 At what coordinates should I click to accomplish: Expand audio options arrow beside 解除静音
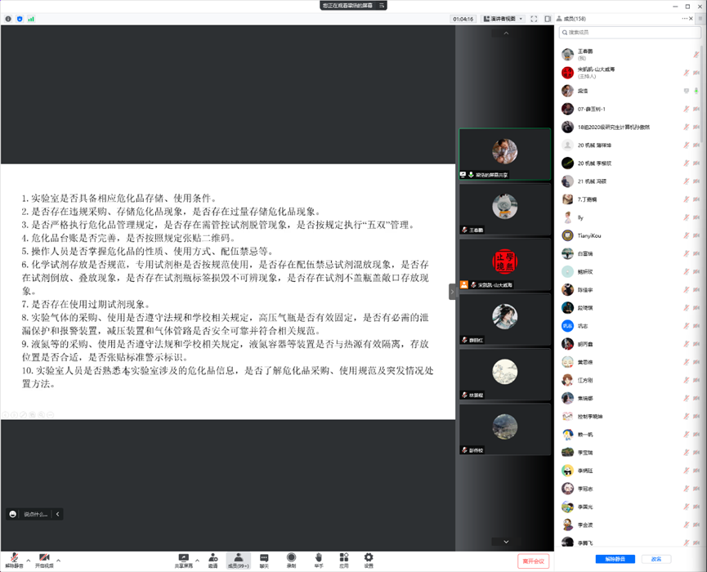29,561
